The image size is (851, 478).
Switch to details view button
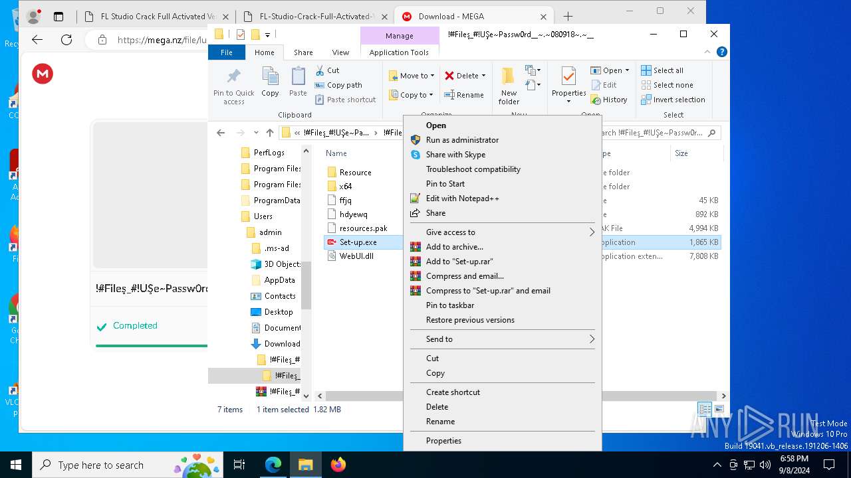point(705,409)
